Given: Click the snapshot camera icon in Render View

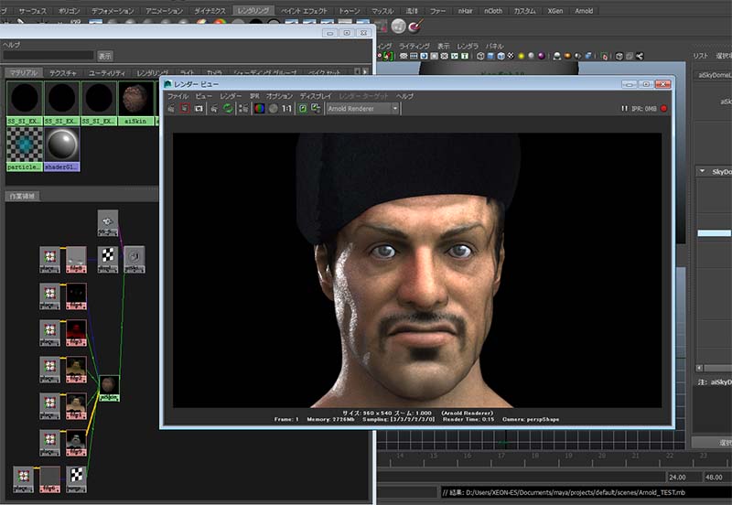Looking at the screenshot, I should pyautogui.click(x=199, y=108).
